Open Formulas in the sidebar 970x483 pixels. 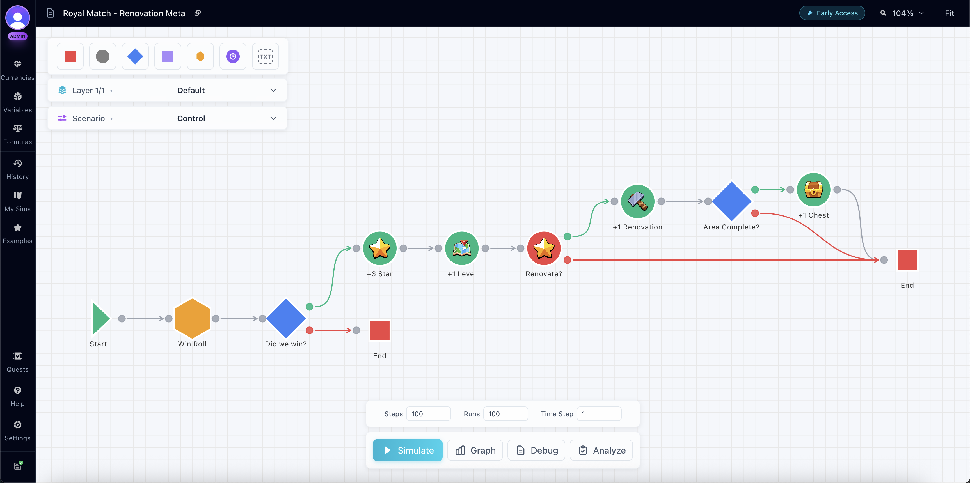(18, 134)
